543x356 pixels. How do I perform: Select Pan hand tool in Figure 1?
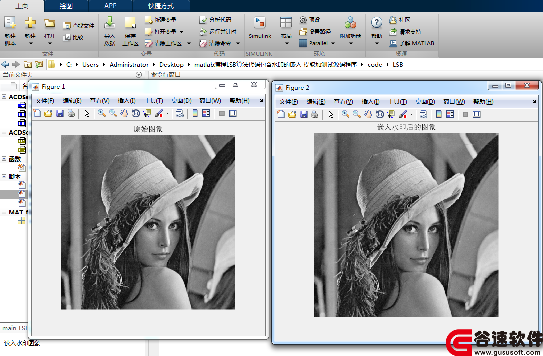[124, 113]
